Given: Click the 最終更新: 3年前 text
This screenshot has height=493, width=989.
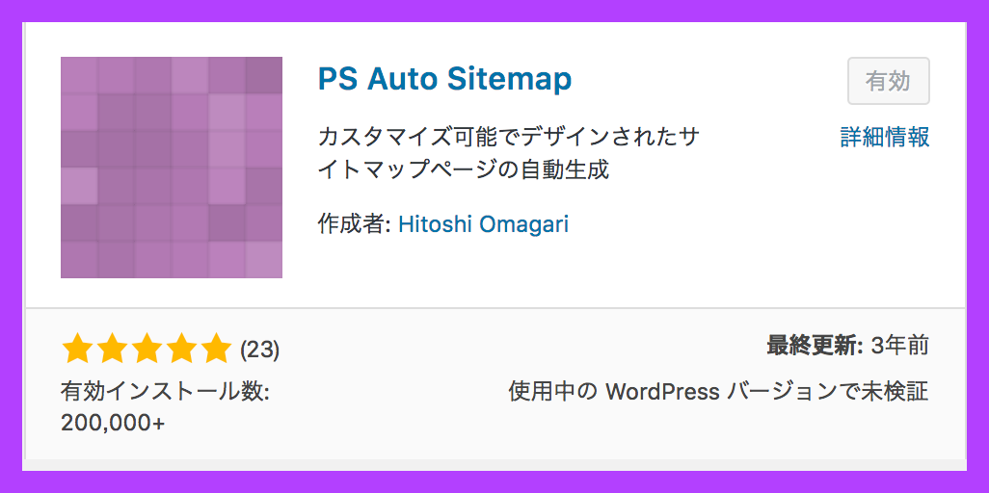Looking at the screenshot, I should [847, 346].
